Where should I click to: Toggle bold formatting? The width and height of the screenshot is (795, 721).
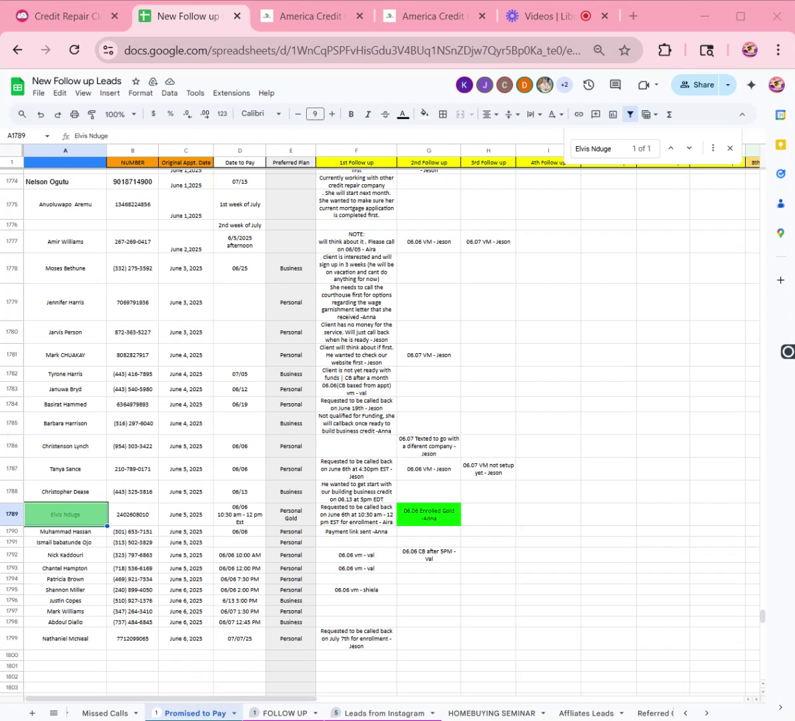[x=351, y=114]
